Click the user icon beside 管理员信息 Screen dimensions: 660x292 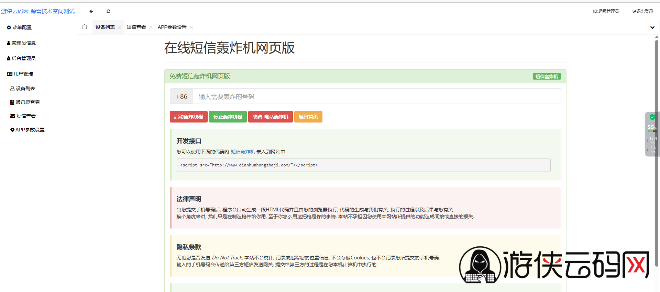tap(9, 43)
